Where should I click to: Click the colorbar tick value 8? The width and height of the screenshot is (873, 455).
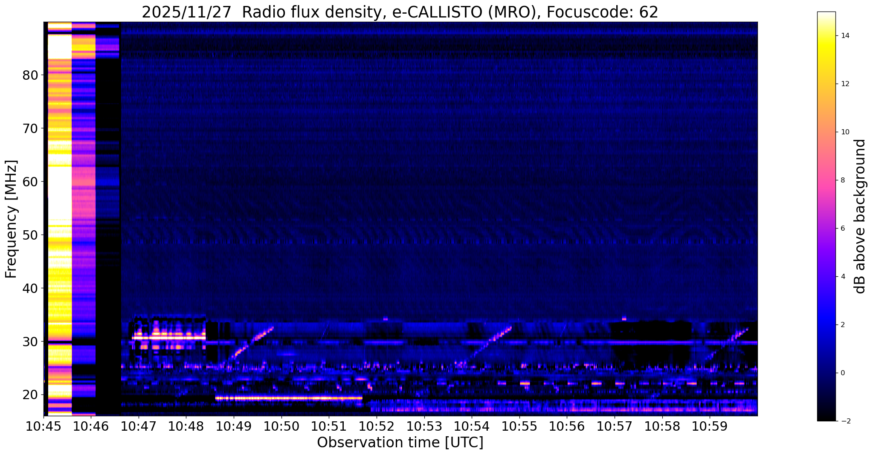842,180
